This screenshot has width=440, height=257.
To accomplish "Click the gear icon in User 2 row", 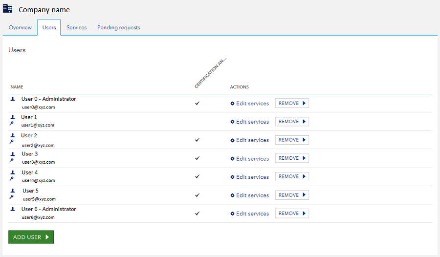I will click(232, 140).
